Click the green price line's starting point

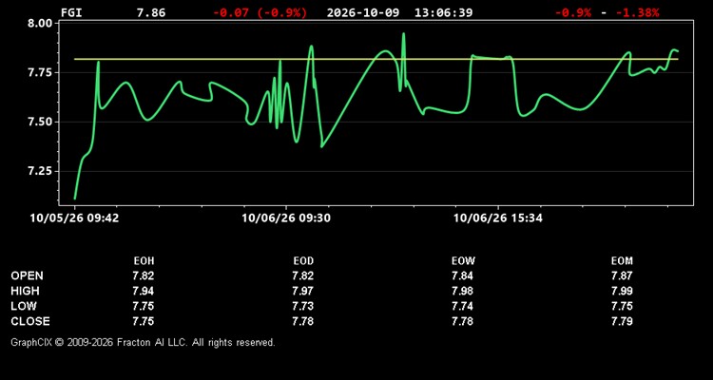pos(75,199)
